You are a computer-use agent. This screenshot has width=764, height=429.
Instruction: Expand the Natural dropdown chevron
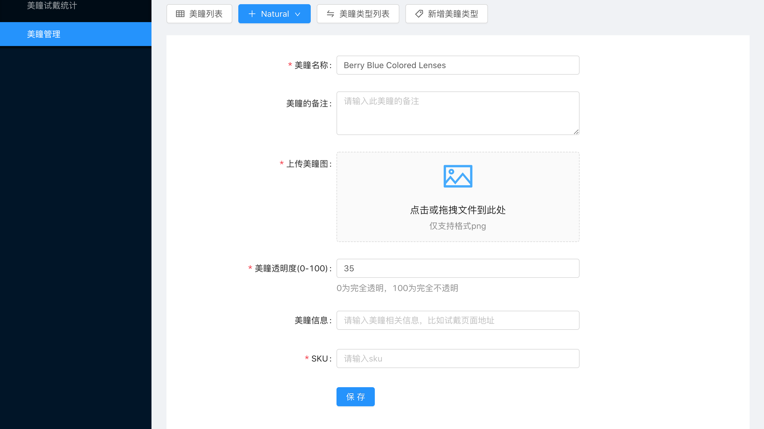click(x=298, y=14)
